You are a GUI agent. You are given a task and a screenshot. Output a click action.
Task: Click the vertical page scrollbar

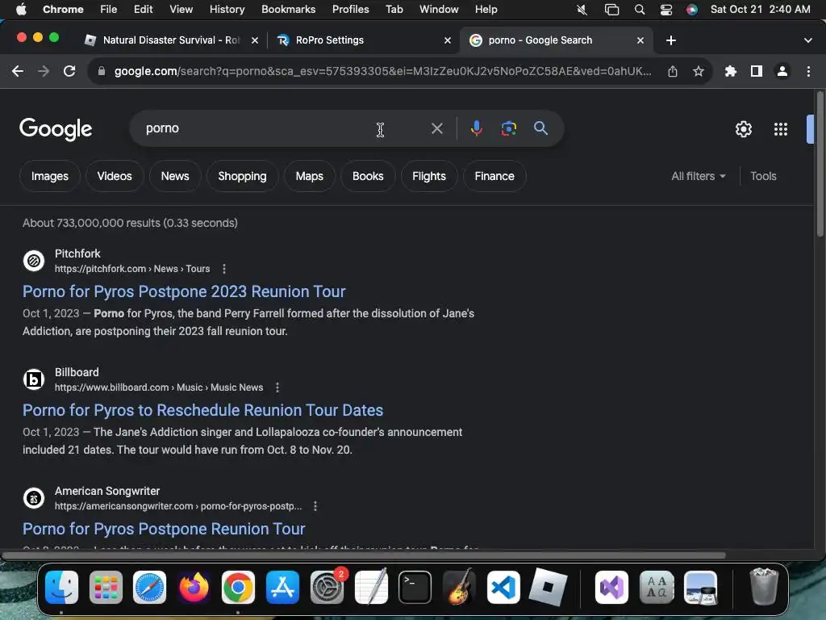[820, 163]
